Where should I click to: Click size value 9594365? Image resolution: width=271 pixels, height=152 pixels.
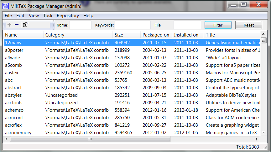(x=123, y=133)
